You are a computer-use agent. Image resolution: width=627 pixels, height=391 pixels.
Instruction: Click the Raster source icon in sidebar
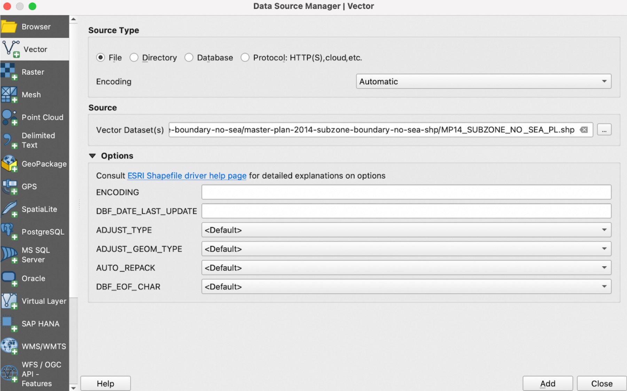(x=9, y=72)
